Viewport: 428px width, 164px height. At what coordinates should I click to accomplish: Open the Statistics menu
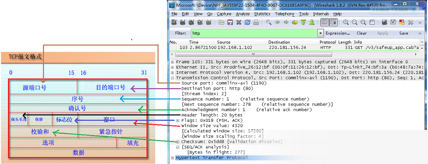pyautogui.click(x=262, y=14)
